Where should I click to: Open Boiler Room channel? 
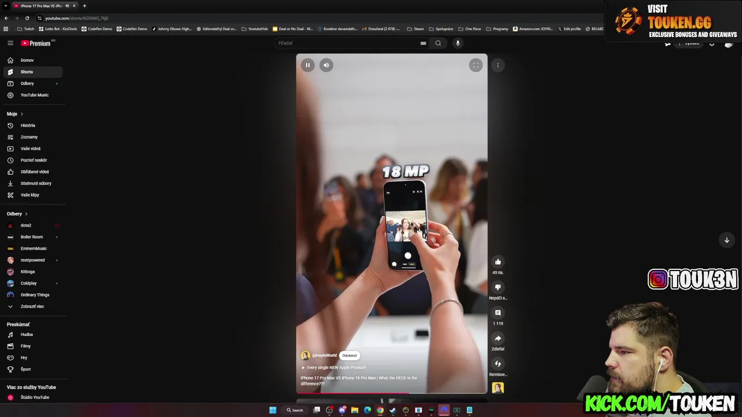tap(32, 237)
